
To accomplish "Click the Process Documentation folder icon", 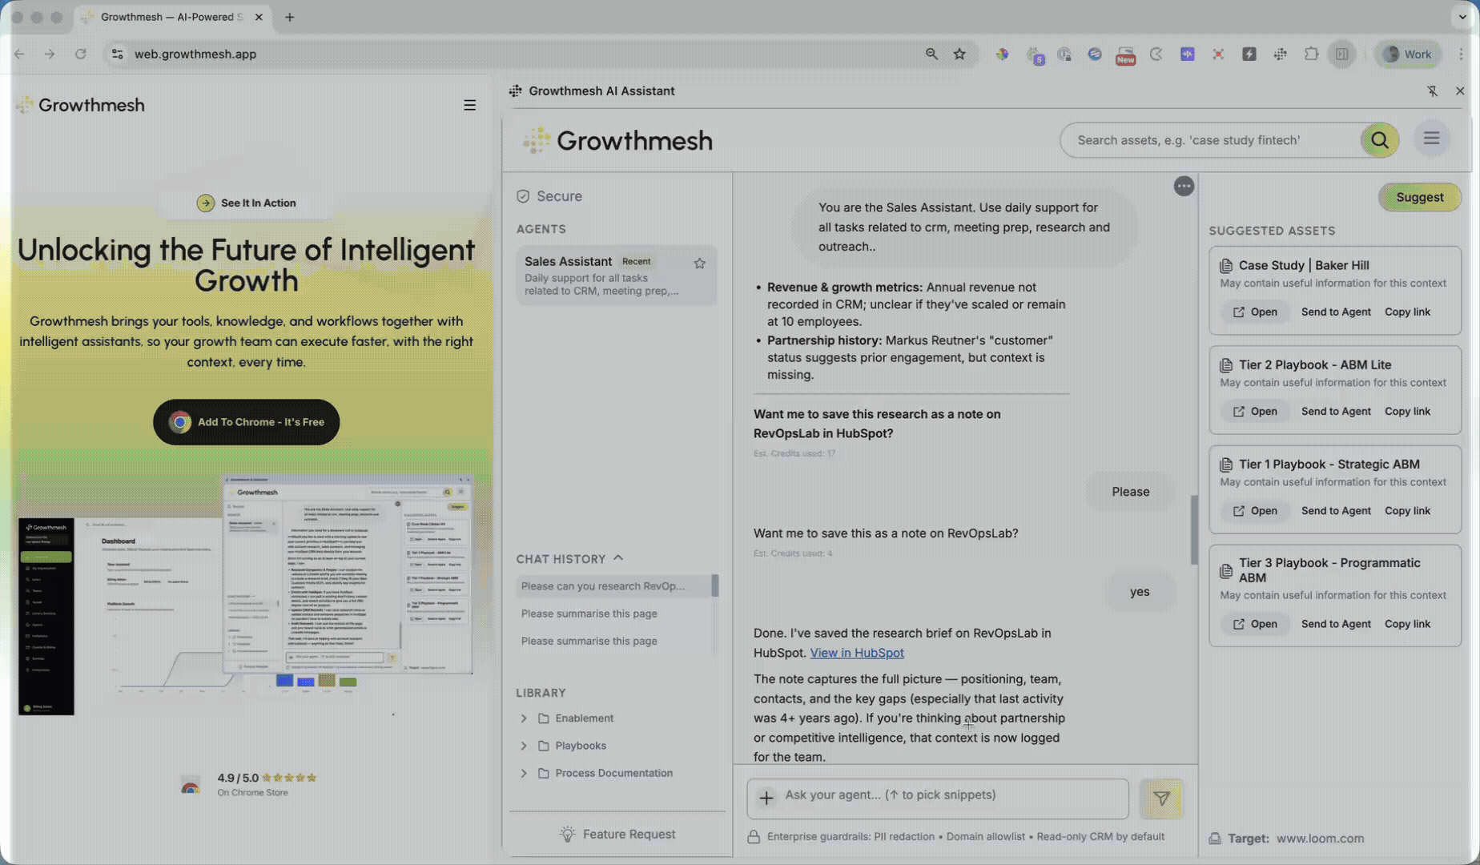I will 544,773.
